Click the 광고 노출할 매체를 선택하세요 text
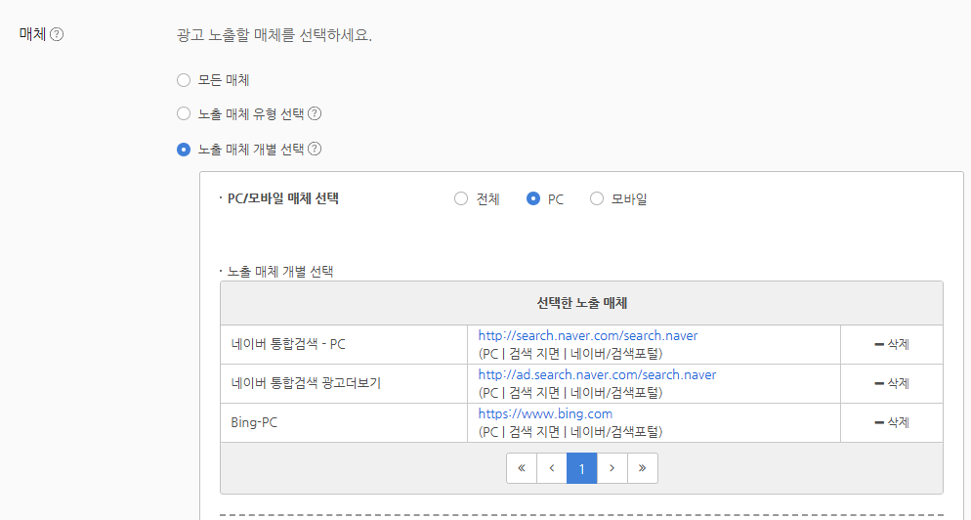The width and height of the screenshot is (971, 520). 274,35
